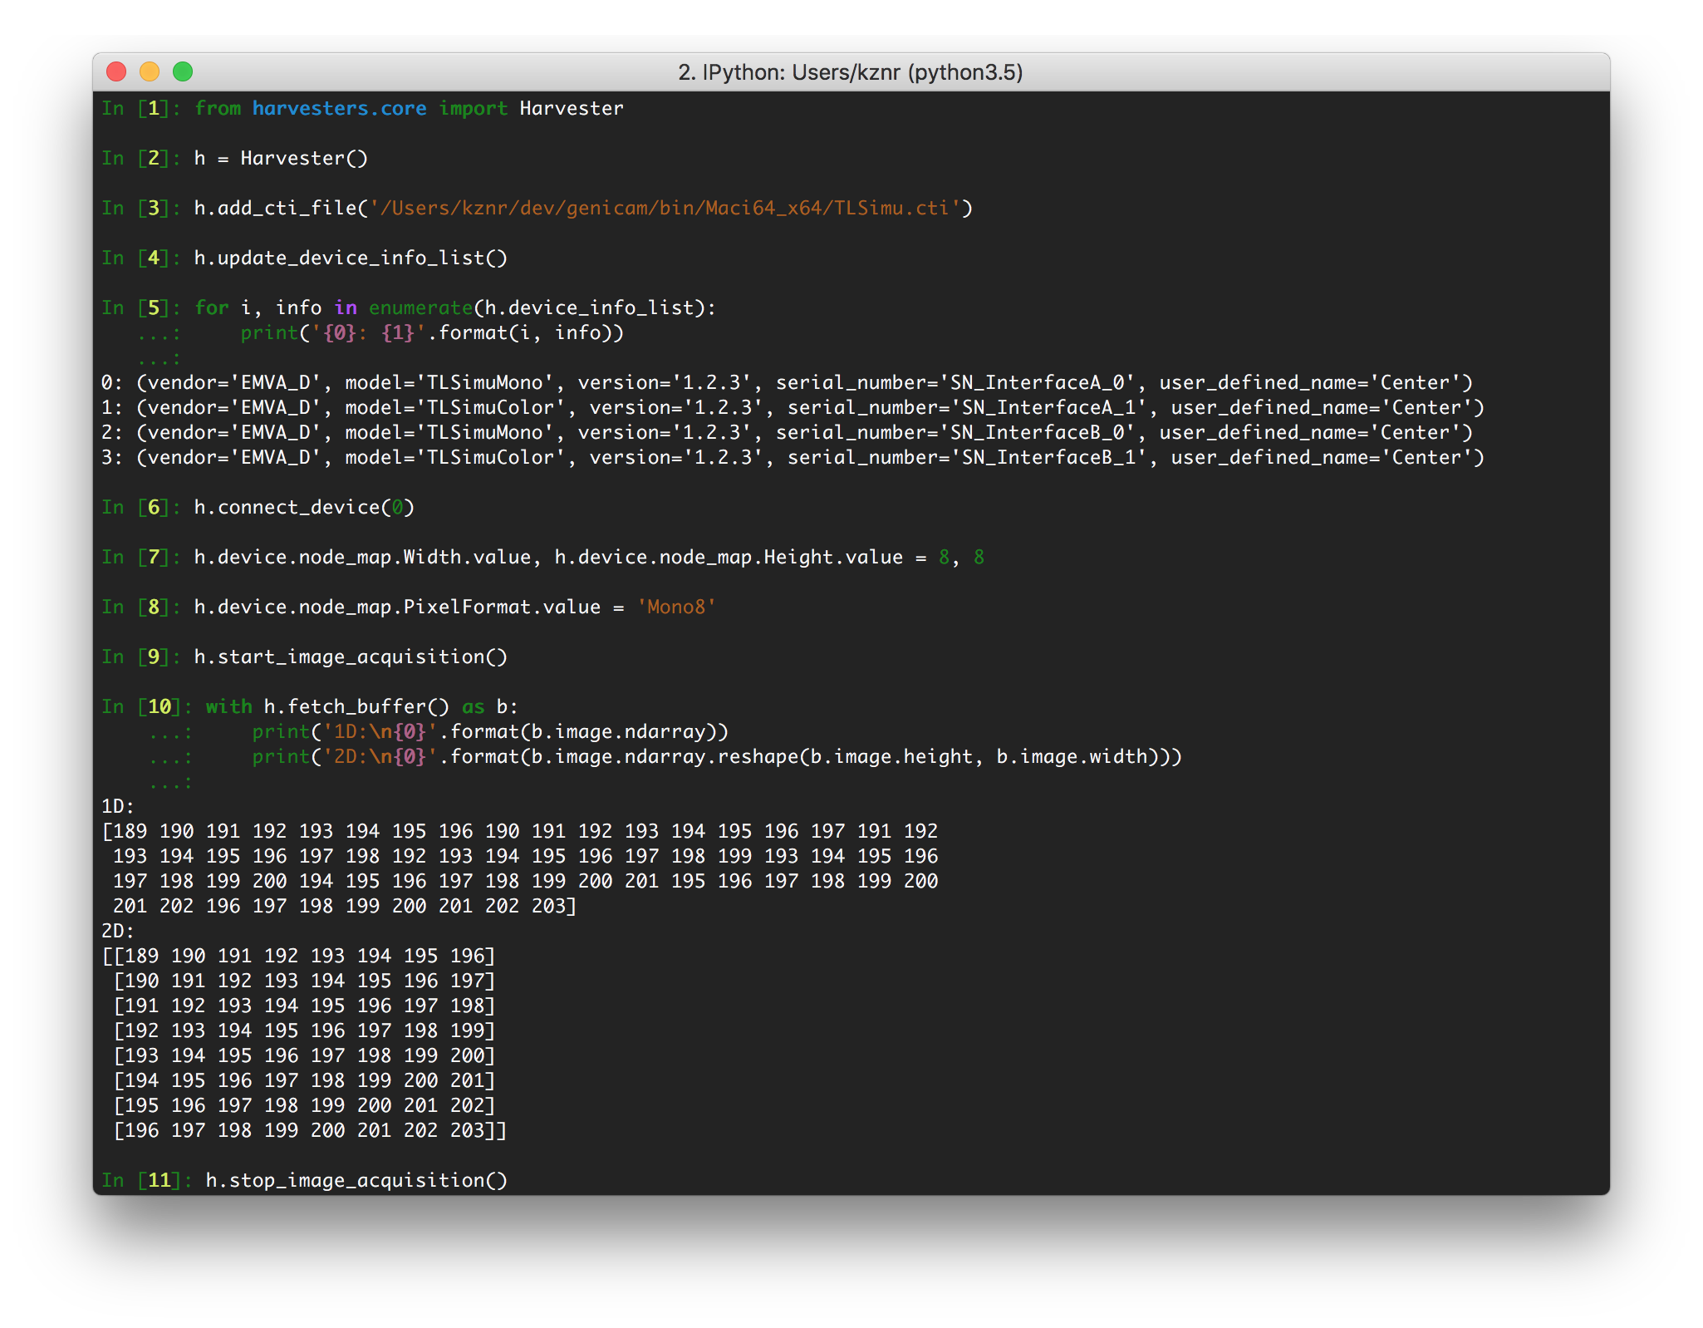The width and height of the screenshot is (1703, 1328).
Task: Click the first row of 1D array output starting with [189
Action: tap(520, 831)
